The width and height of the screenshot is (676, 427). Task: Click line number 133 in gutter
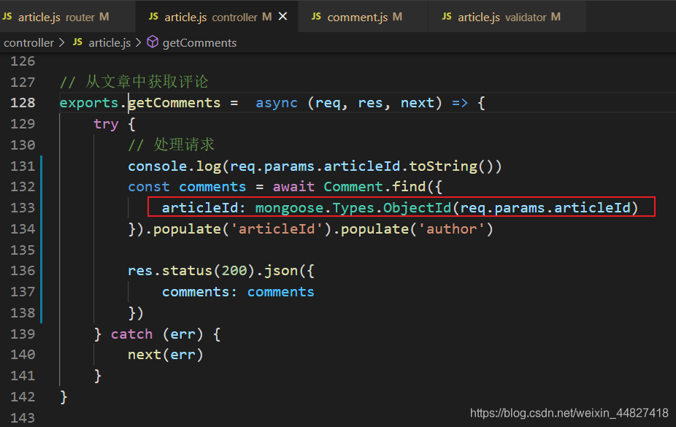pyautogui.click(x=23, y=208)
